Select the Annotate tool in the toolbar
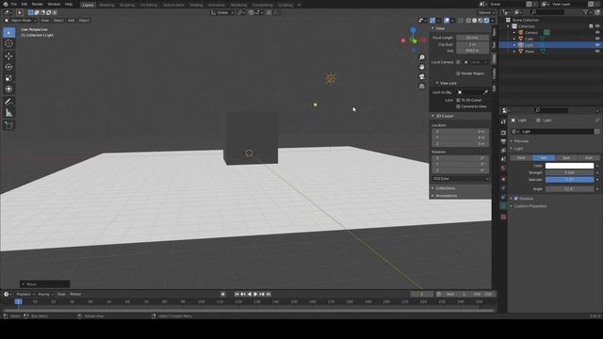 pyautogui.click(x=8, y=102)
